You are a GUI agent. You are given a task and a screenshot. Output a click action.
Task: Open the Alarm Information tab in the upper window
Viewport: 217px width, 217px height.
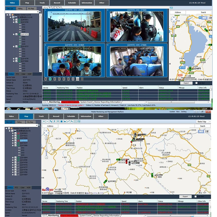tap(70, 102)
